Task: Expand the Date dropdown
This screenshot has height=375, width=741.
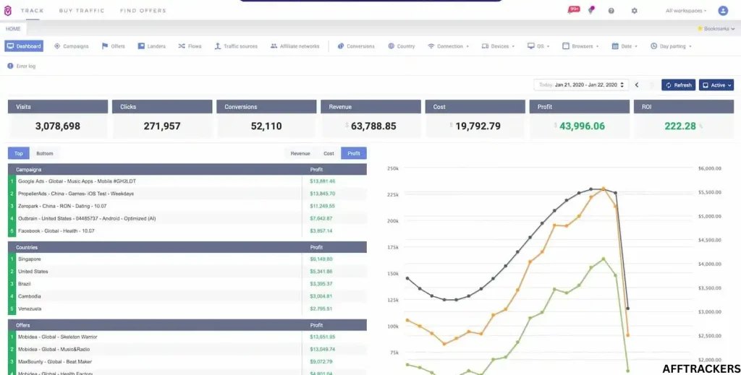Action: [624, 46]
